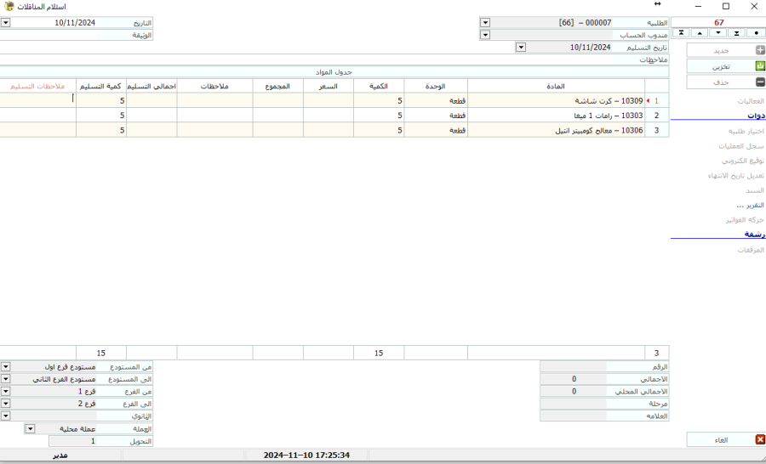766x464 pixels.
Task: Open المرفقات attachments entry
Action: click(751, 250)
